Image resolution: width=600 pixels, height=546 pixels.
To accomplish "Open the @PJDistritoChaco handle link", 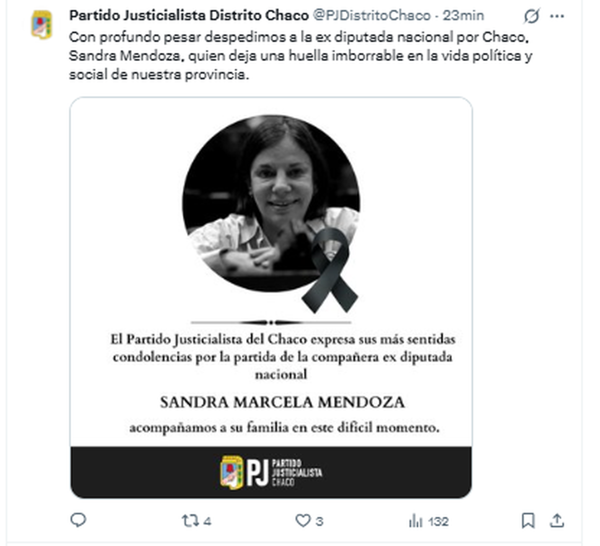I will (x=371, y=15).
